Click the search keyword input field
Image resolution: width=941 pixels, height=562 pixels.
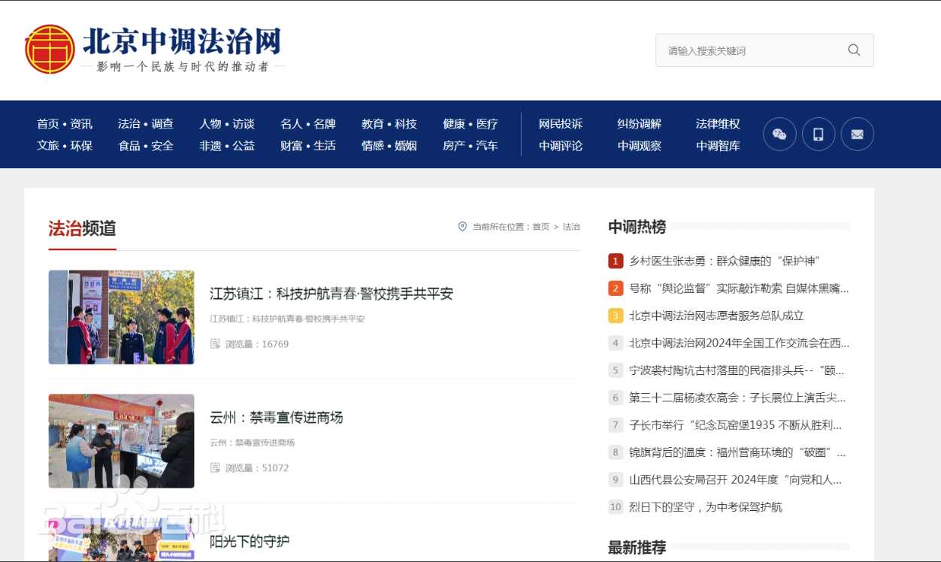[x=752, y=50]
